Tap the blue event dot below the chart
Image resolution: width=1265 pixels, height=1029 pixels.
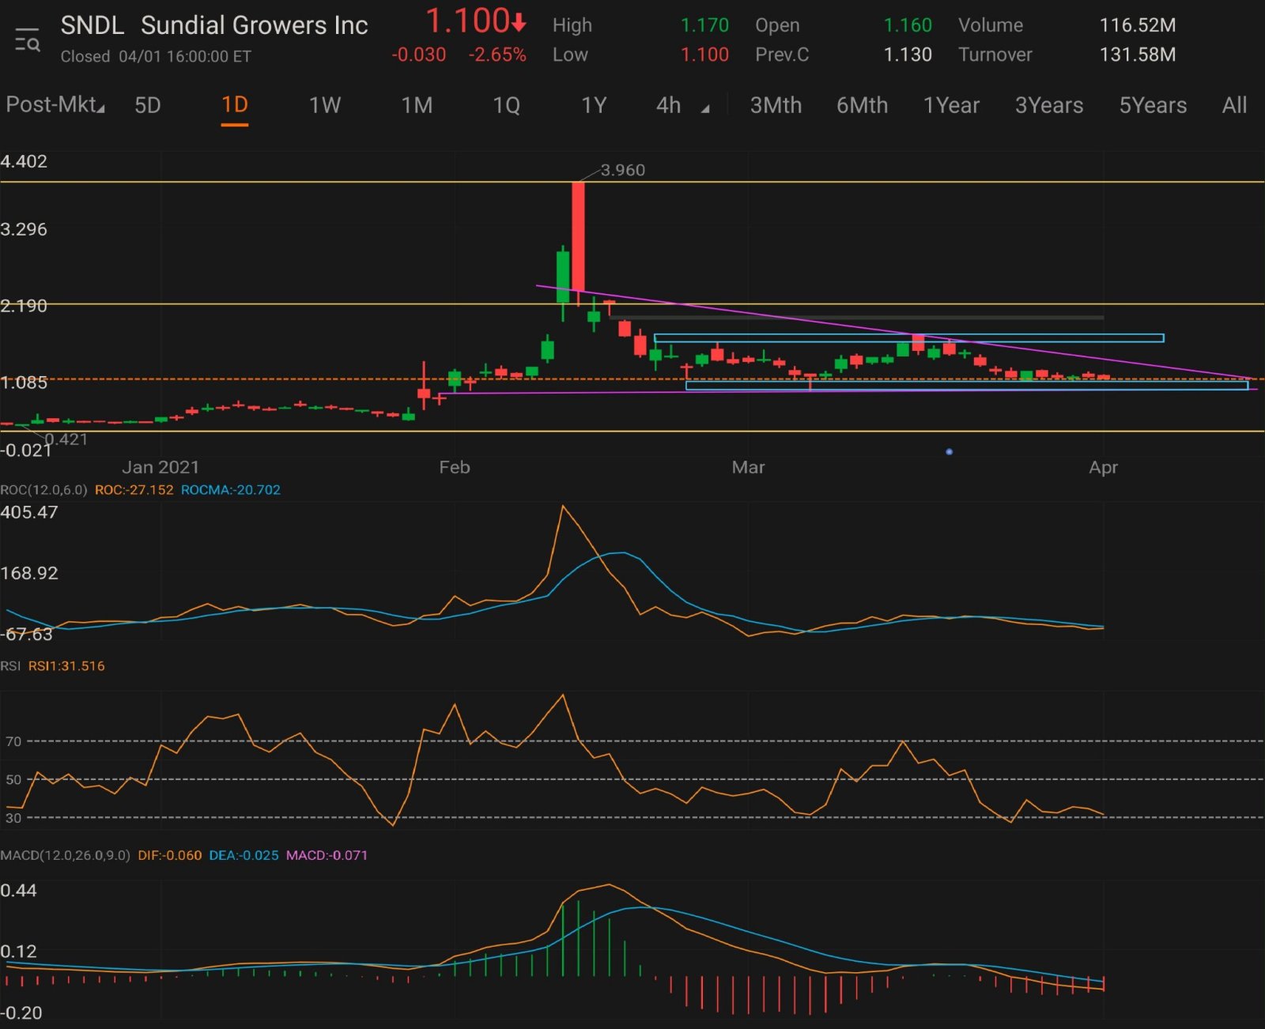(949, 452)
